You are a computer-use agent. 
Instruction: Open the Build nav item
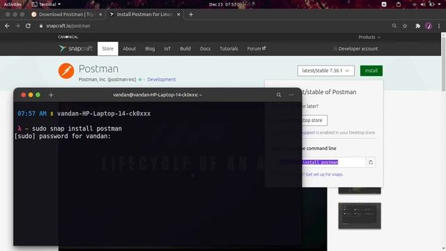185,49
